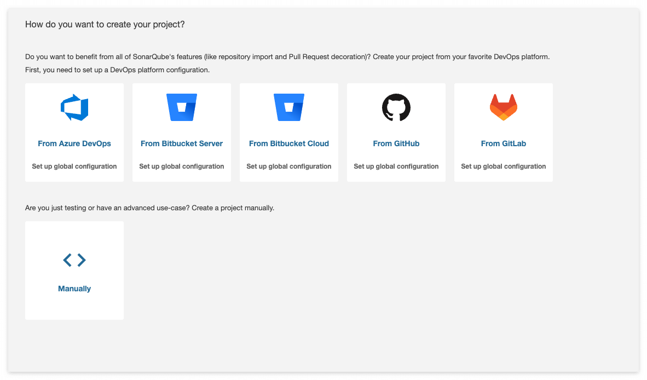Set up global configuration under Bitbucket Server
The width and height of the screenshot is (647, 380).
[x=182, y=166]
